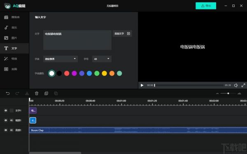Click the trash delete icon
Screen dimensions: 247x154
[x=37, y=94]
